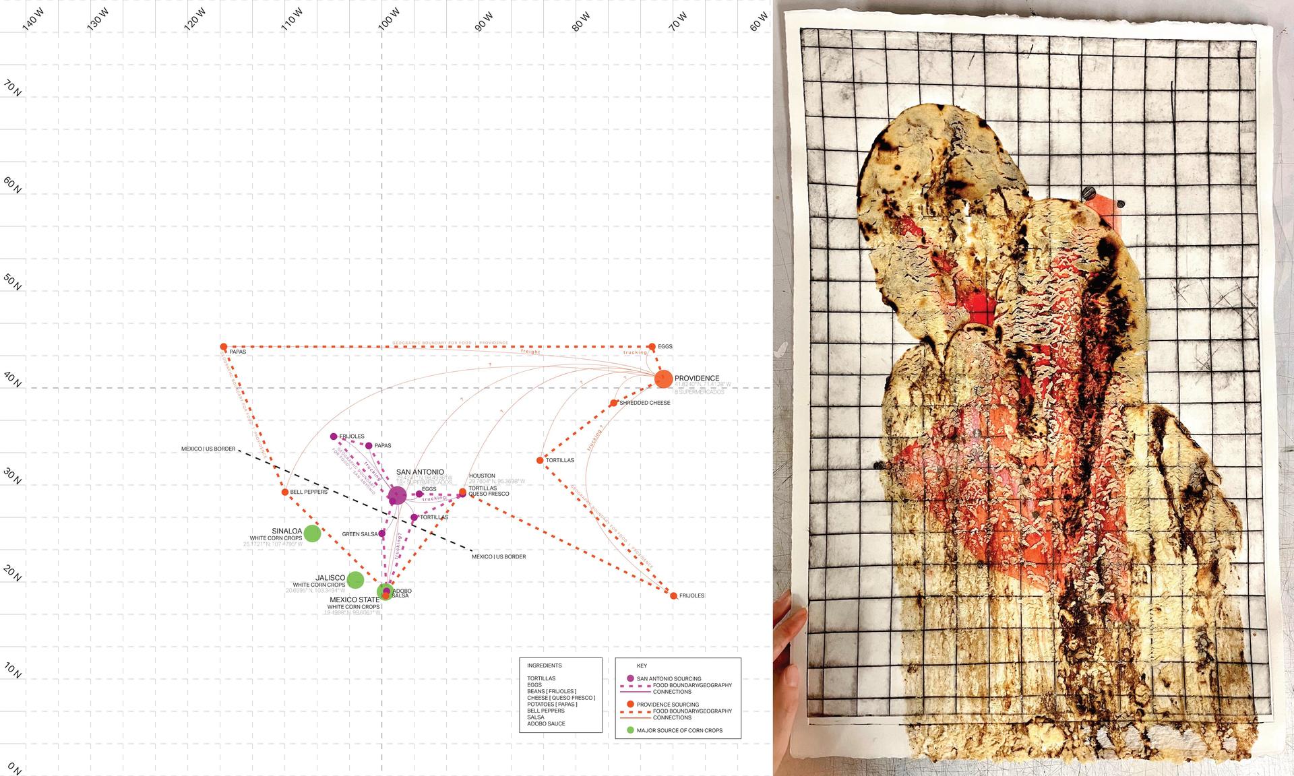The width and height of the screenshot is (1294, 776).
Task: Click the 'freight' route label
Action: coord(530,352)
